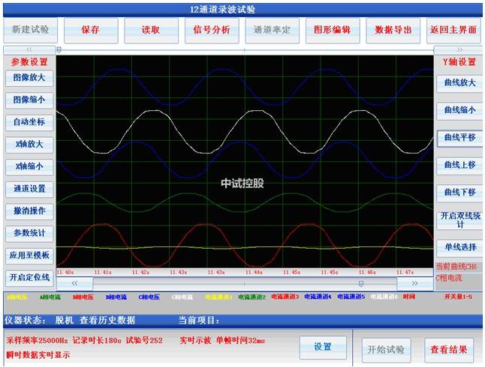Screen dimensions: 485x367
Task: Toggle 开启双线统计 dual-line statistics
Action: [x=459, y=219]
